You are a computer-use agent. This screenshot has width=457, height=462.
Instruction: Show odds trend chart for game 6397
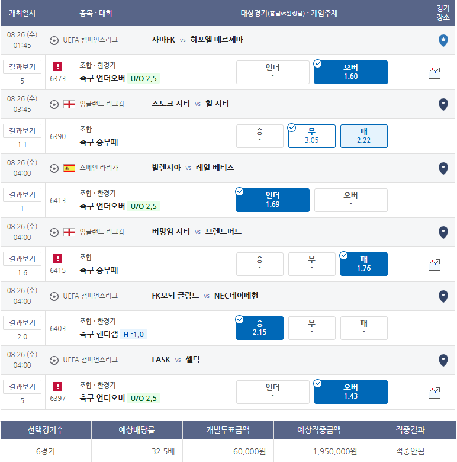point(434,393)
